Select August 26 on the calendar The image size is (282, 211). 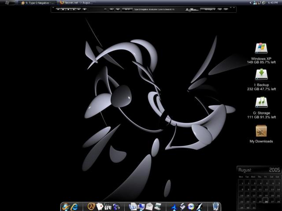click(x=265, y=200)
